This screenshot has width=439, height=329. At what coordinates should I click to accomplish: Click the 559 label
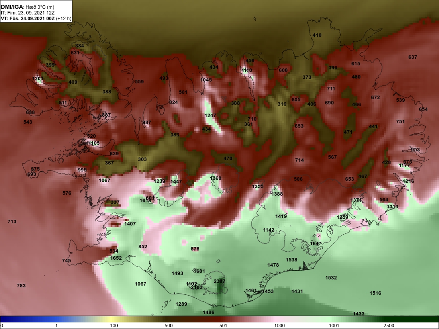click(139, 82)
